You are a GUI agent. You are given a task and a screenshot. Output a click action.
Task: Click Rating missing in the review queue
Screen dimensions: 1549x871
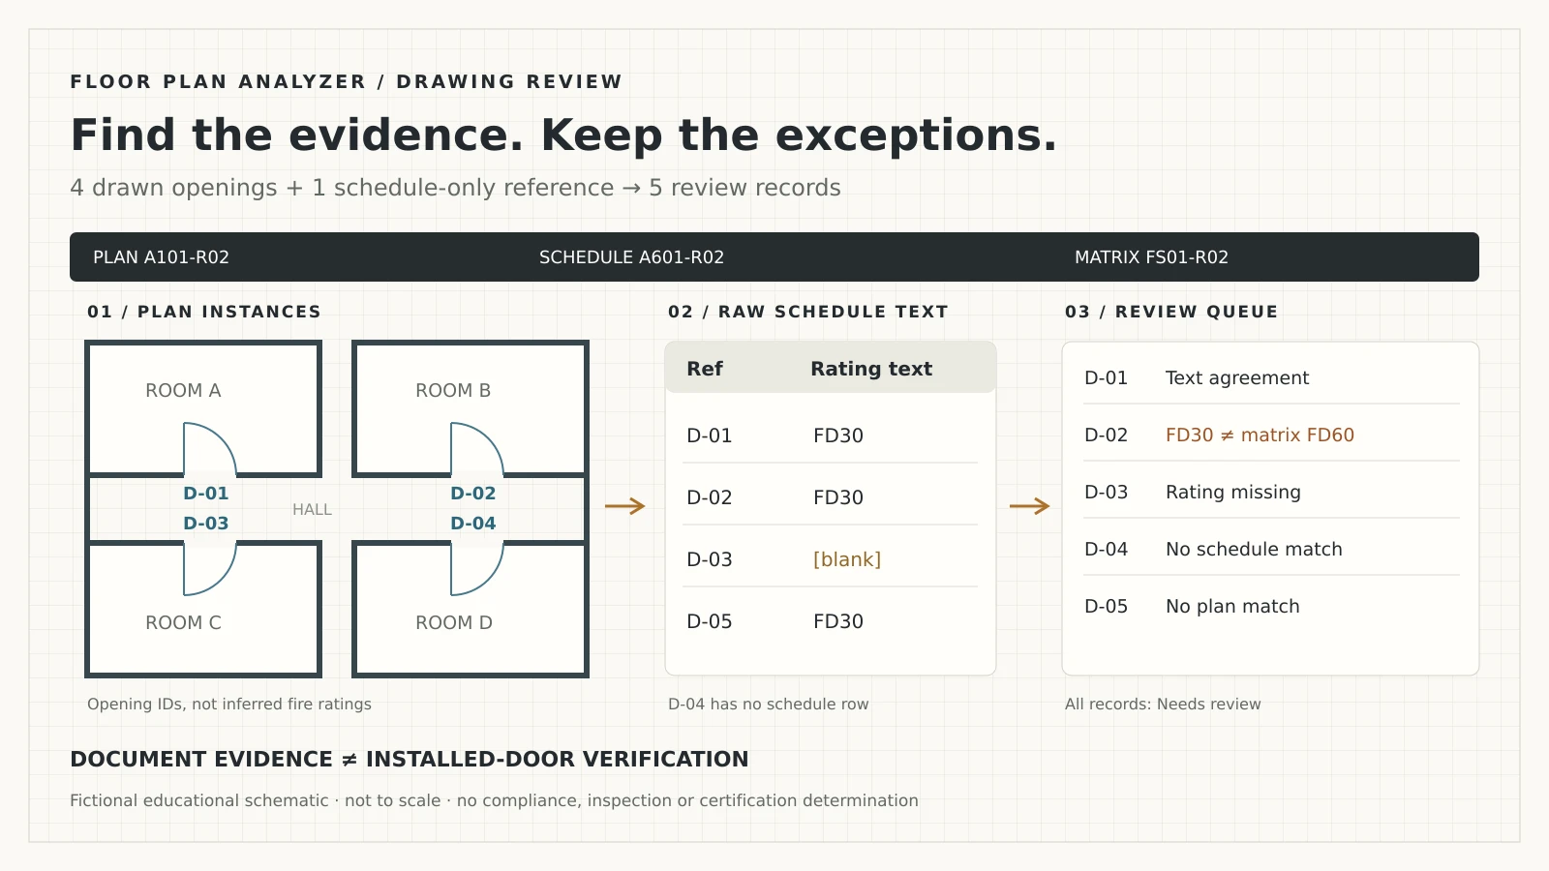[1233, 493]
